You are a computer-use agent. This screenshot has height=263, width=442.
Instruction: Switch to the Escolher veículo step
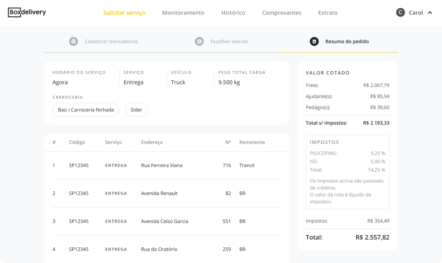pos(229,42)
